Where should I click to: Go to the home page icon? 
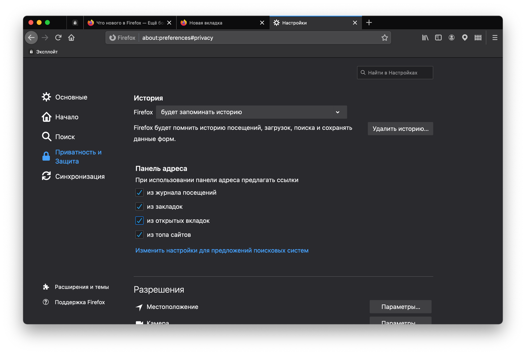[71, 38]
